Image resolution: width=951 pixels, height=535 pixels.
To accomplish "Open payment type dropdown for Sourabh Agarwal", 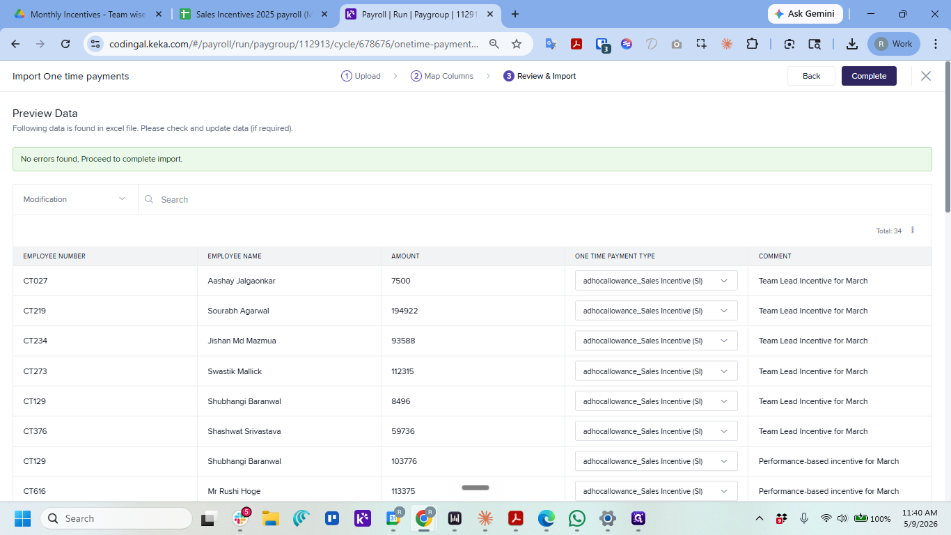I will pos(656,311).
